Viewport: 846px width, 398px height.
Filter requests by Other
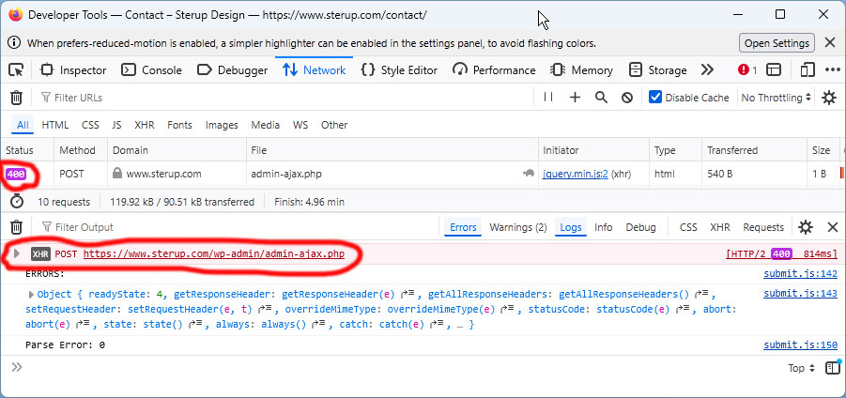click(x=334, y=125)
